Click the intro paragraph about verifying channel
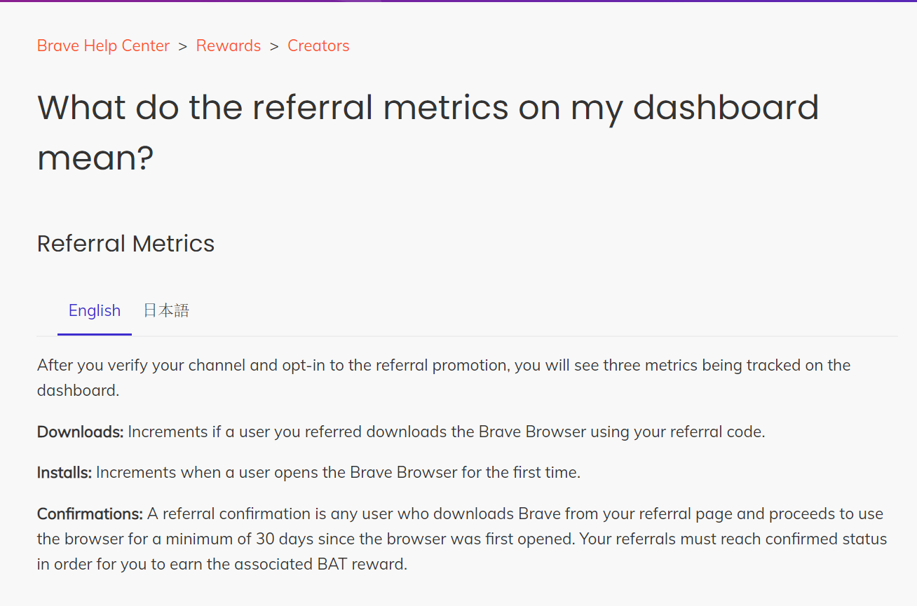The height and width of the screenshot is (606, 917). point(444,378)
